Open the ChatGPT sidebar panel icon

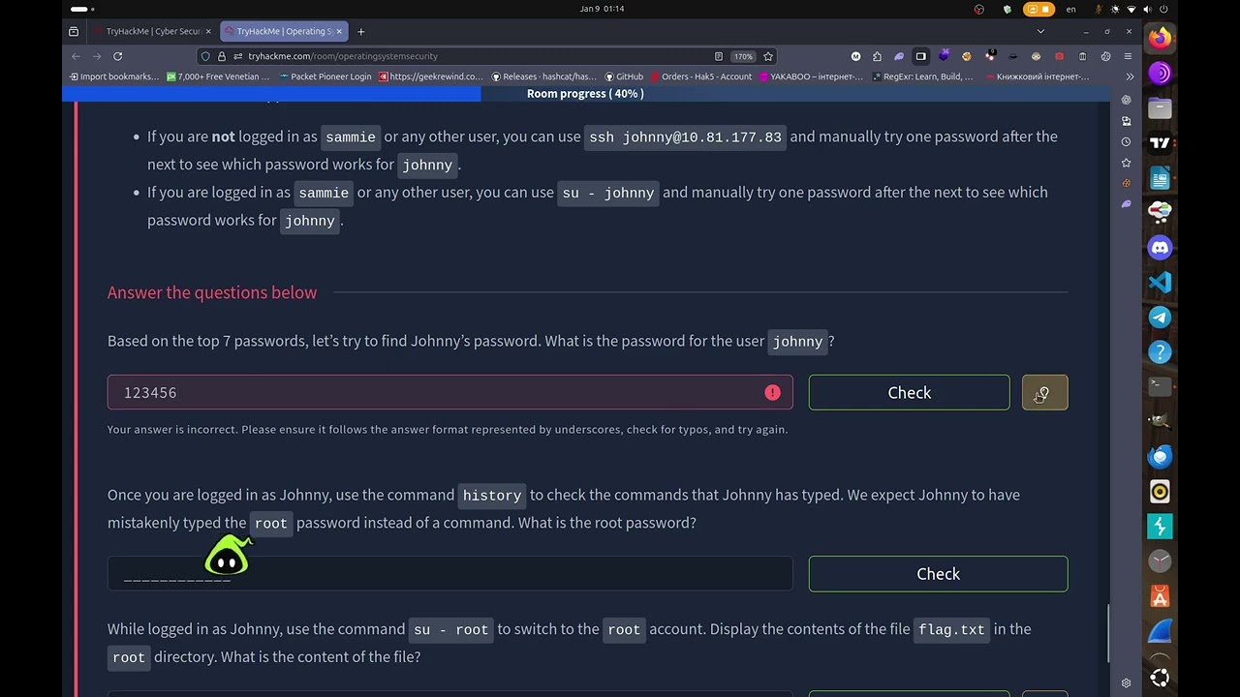point(1126,100)
